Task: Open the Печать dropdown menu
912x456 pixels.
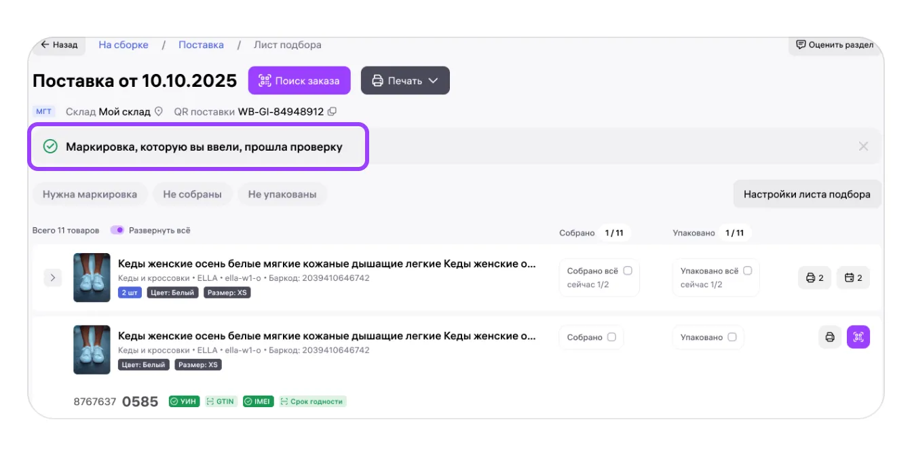Action: (405, 81)
